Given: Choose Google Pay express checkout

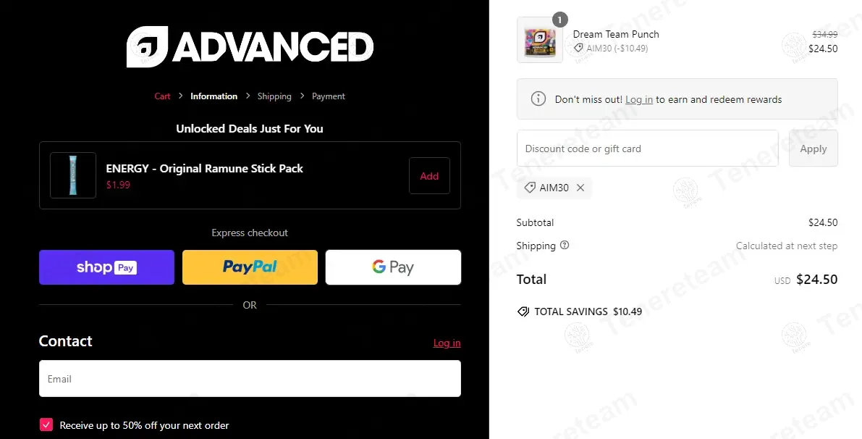Looking at the screenshot, I should tap(393, 267).
